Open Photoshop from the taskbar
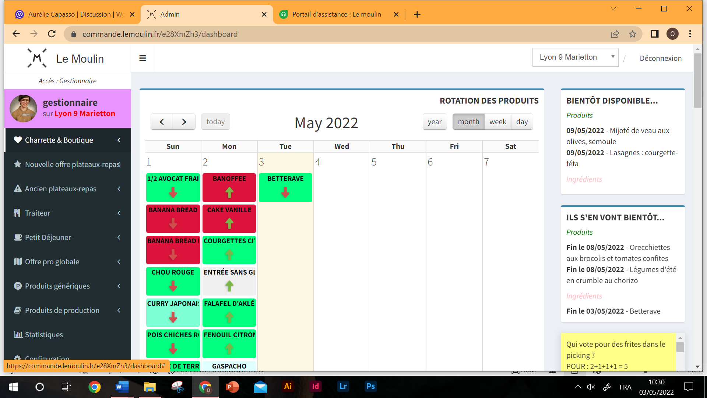This screenshot has width=707, height=398. [370, 387]
